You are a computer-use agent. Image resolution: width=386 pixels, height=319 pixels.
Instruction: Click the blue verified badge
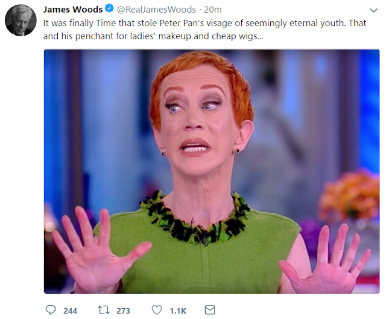(x=109, y=8)
